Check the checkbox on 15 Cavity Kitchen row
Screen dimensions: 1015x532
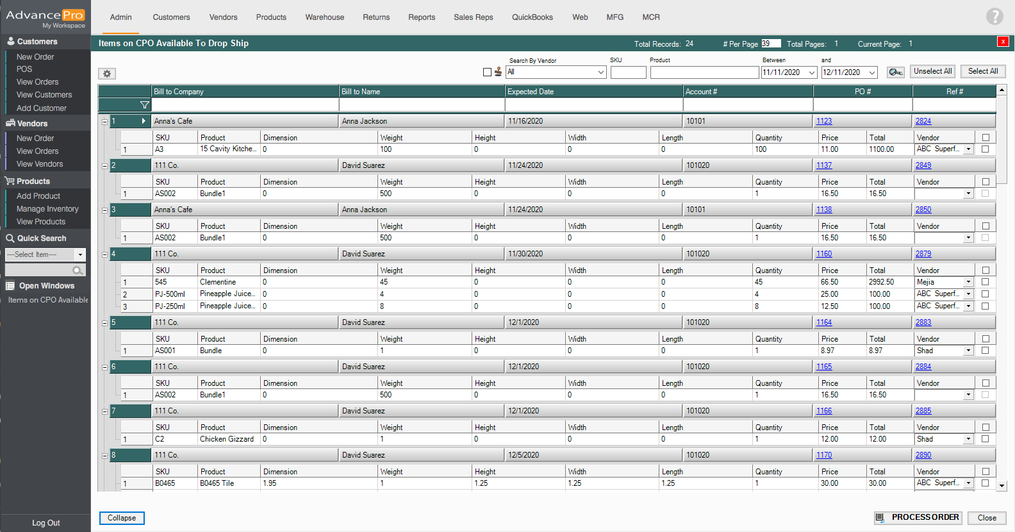(x=985, y=149)
